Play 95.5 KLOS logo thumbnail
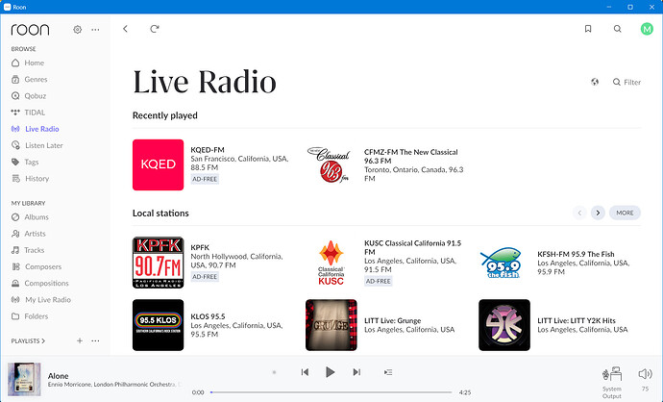663x402 pixels. 159,325
